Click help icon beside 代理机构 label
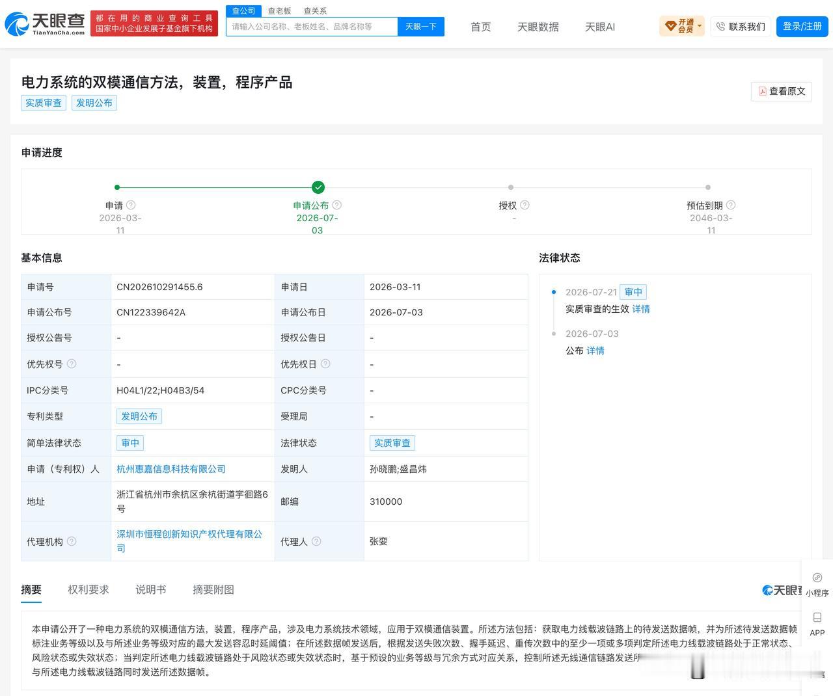Screen dimensions: 833x696 coord(72,541)
